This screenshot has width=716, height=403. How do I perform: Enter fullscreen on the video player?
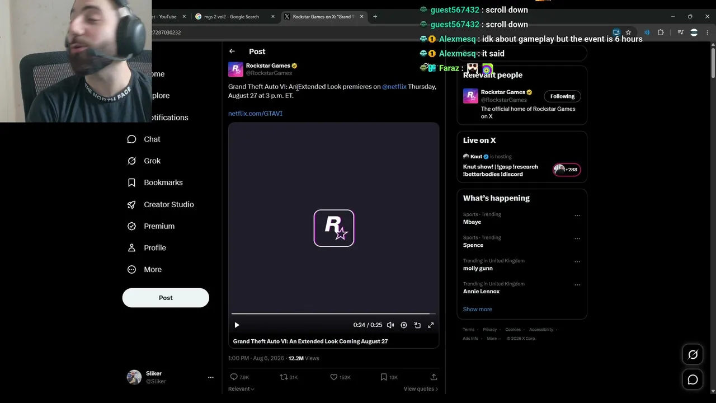pyautogui.click(x=431, y=325)
